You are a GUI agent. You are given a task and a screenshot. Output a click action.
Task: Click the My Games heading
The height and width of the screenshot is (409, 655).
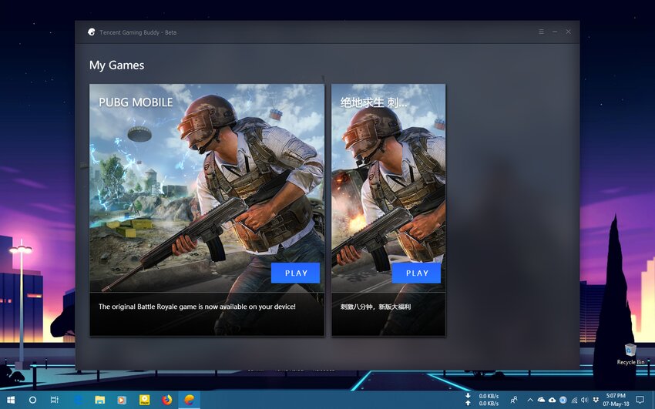(x=116, y=65)
